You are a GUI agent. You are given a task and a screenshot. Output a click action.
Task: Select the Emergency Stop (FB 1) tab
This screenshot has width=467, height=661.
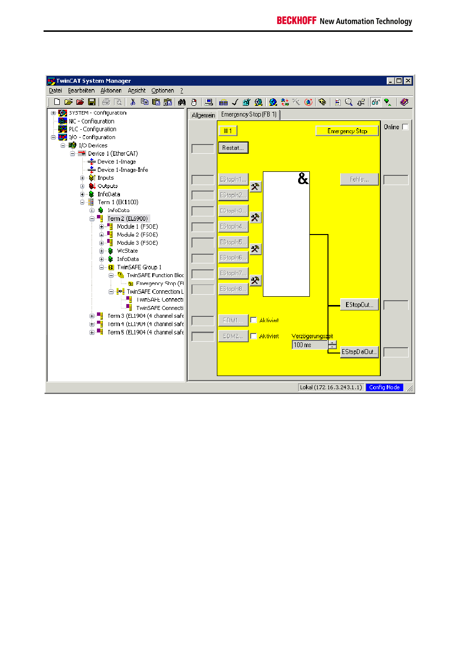click(x=249, y=115)
